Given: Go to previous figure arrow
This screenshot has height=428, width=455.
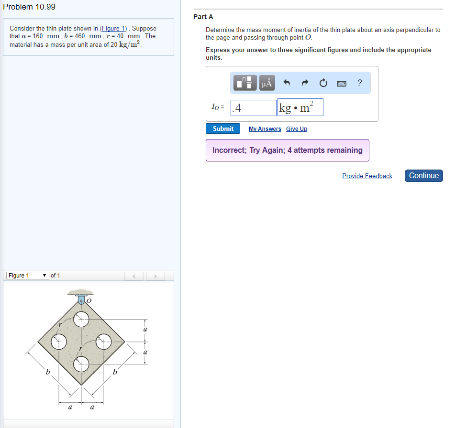Looking at the screenshot, I should tap(134, 276).
